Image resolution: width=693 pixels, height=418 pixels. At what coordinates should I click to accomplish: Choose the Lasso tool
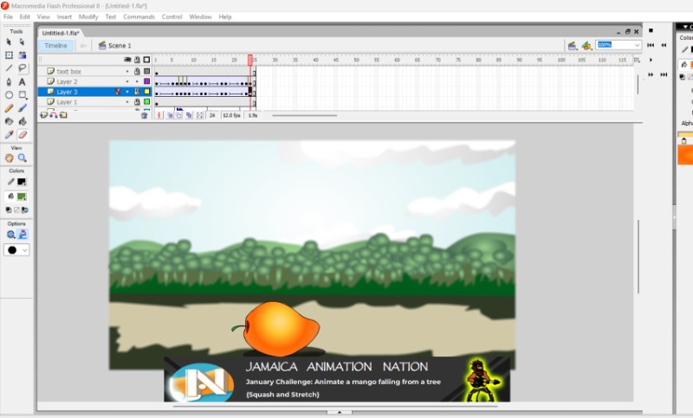click(23, 68)
